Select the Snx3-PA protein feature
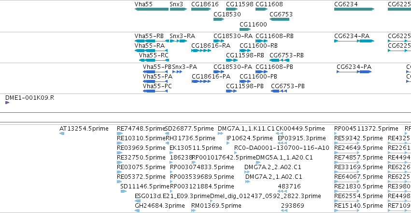Screen dimensions: 411x213 177,72
